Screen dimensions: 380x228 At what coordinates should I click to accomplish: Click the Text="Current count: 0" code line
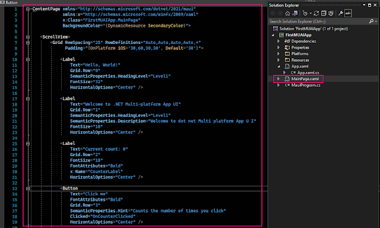coord(99,149)
